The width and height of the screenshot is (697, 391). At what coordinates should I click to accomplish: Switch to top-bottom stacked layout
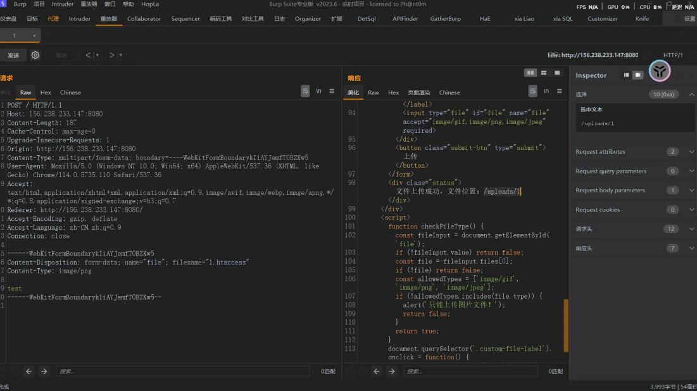click(544, 73)
